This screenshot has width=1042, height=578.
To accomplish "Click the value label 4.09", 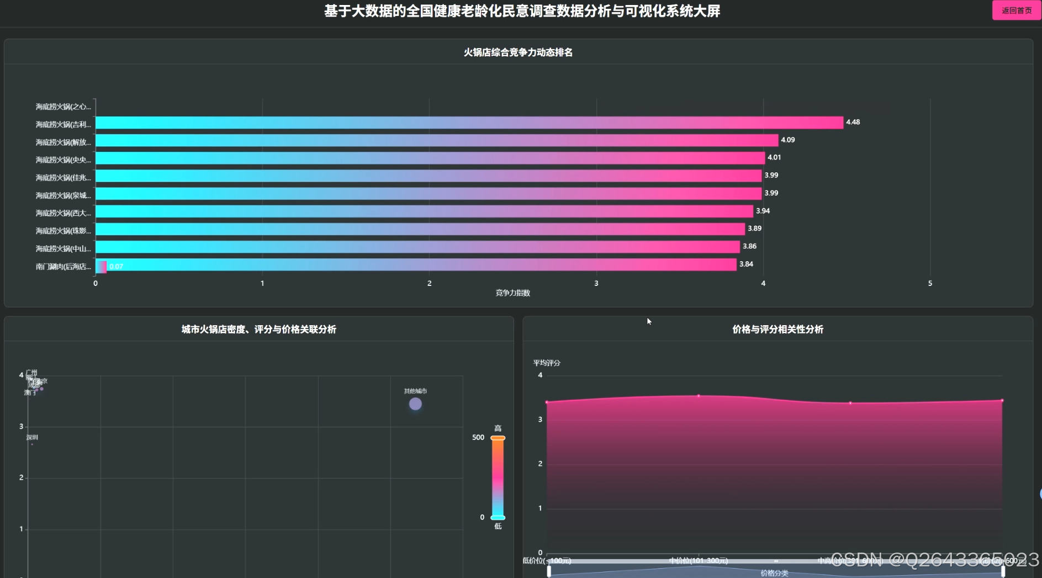I will pos(787,140).
